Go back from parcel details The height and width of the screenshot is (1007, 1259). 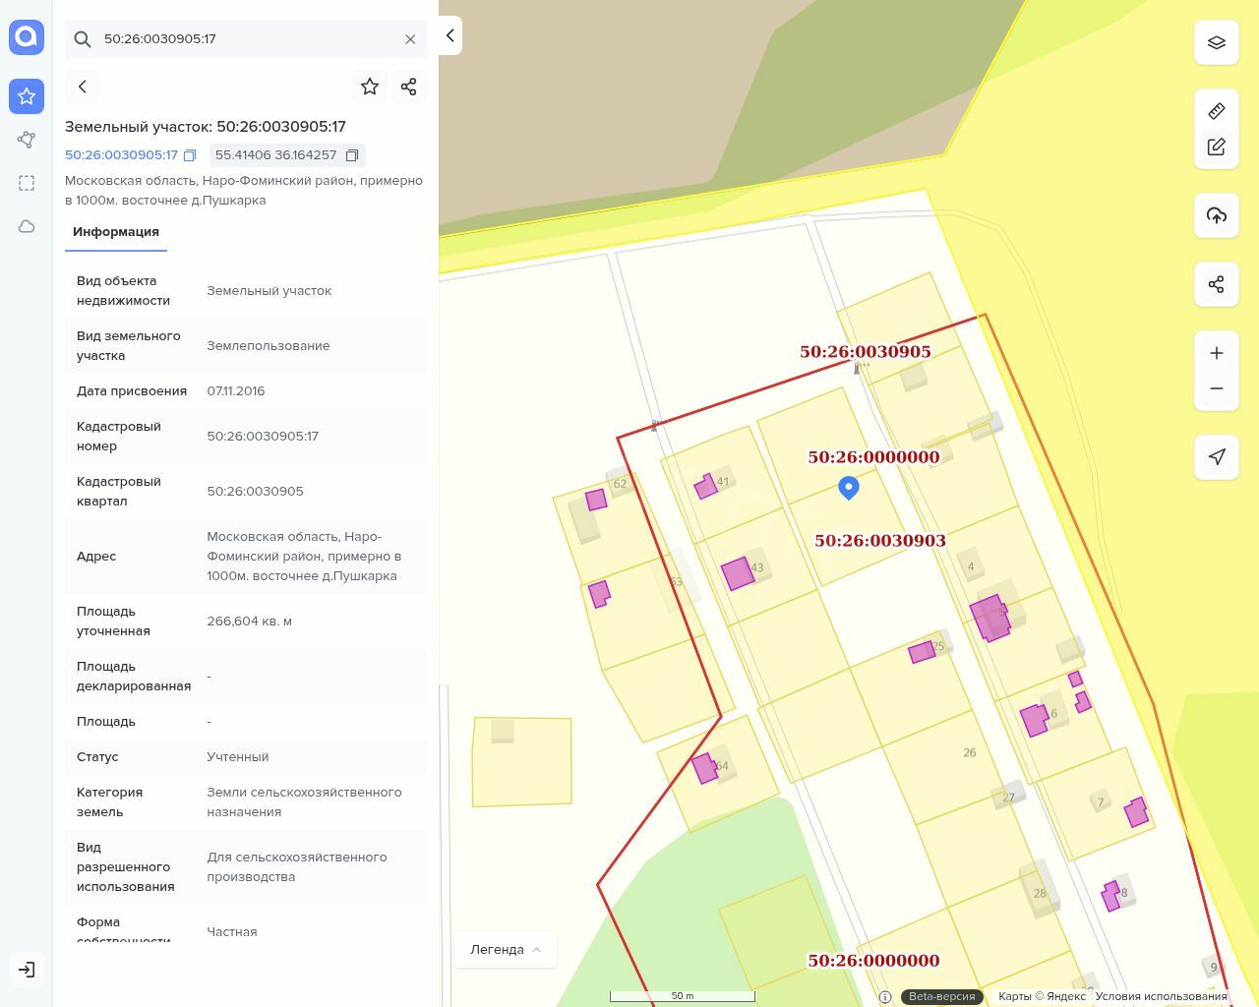pyautogui.click(x=83, y=87)
